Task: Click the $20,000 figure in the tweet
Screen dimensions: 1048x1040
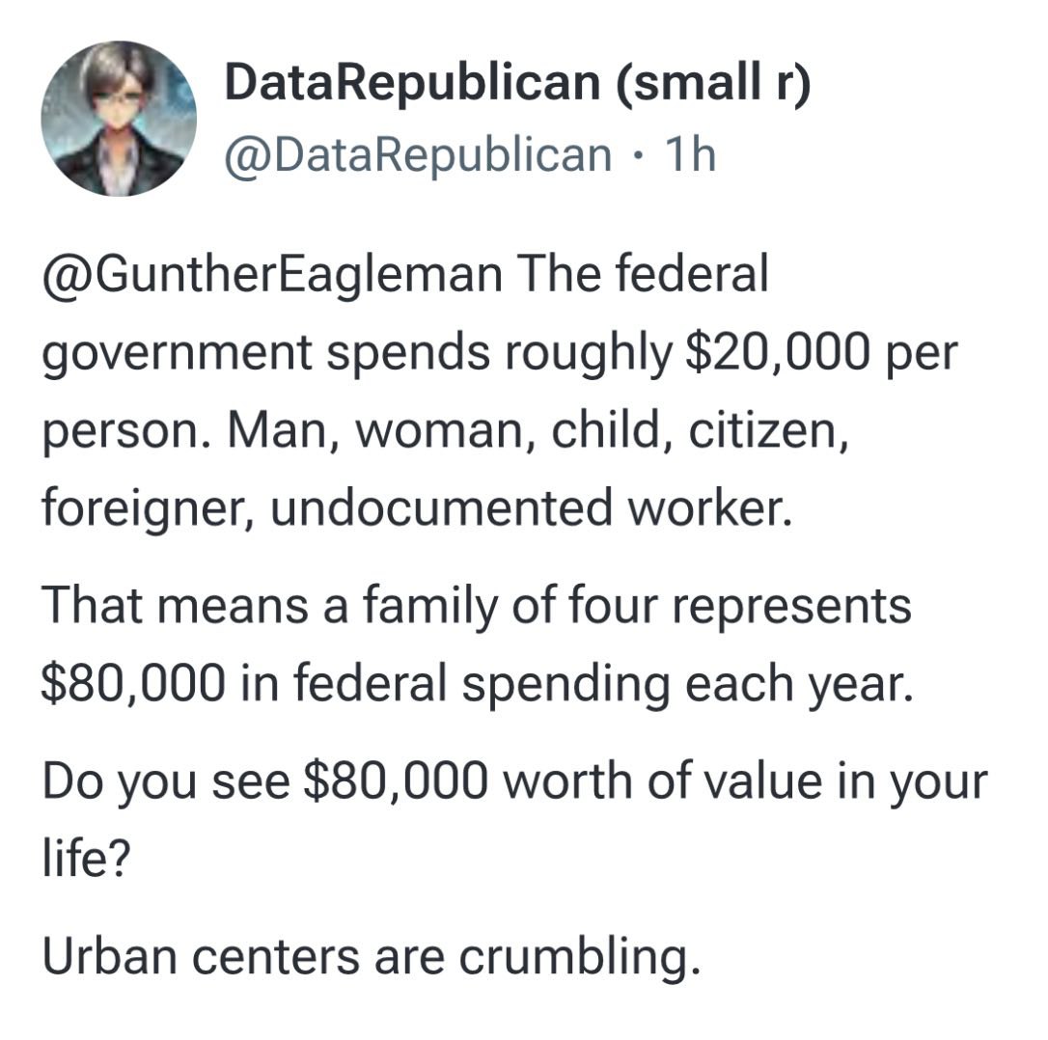Action: pos(778,352)
